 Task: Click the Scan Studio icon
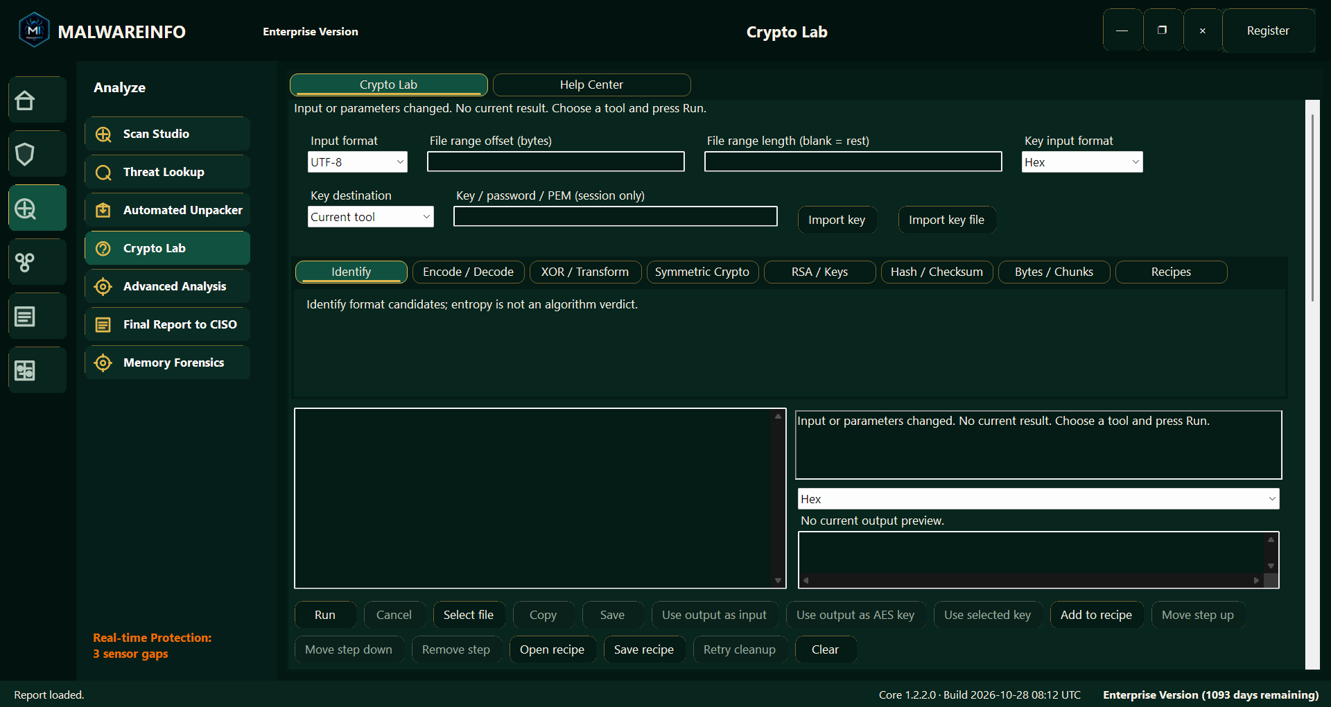[x=103, y=134]
